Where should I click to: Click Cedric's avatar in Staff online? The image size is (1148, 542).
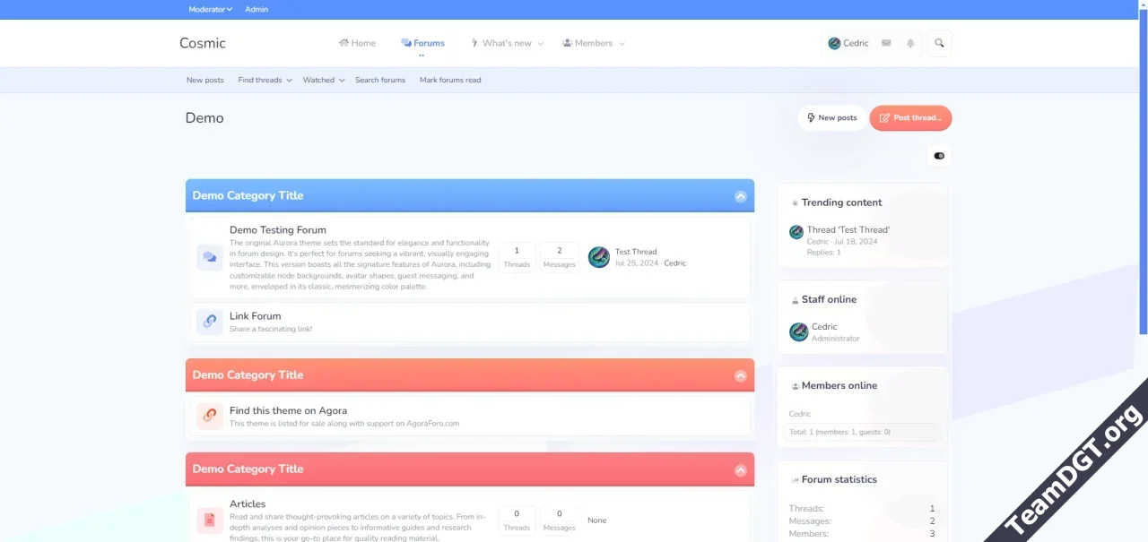[x=798, y=332]
